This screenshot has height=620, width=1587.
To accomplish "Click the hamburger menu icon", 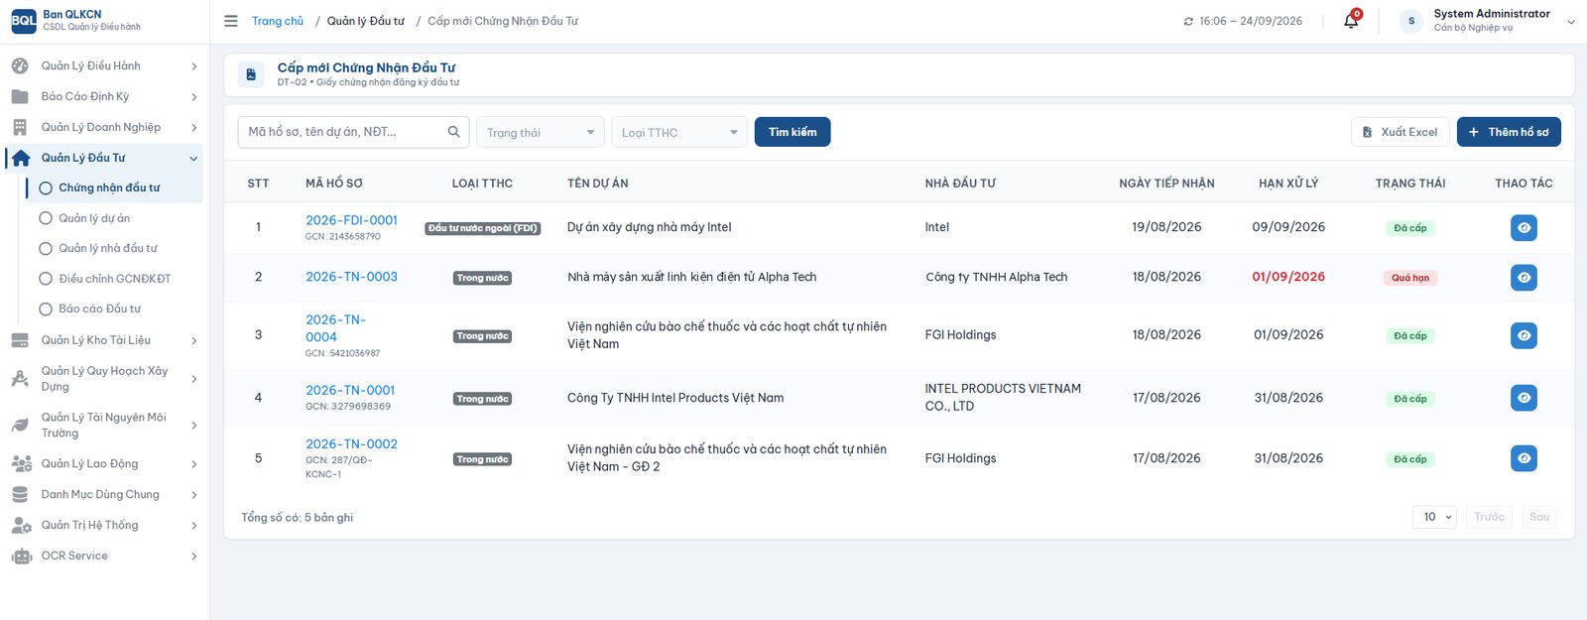I will (231, 21).
